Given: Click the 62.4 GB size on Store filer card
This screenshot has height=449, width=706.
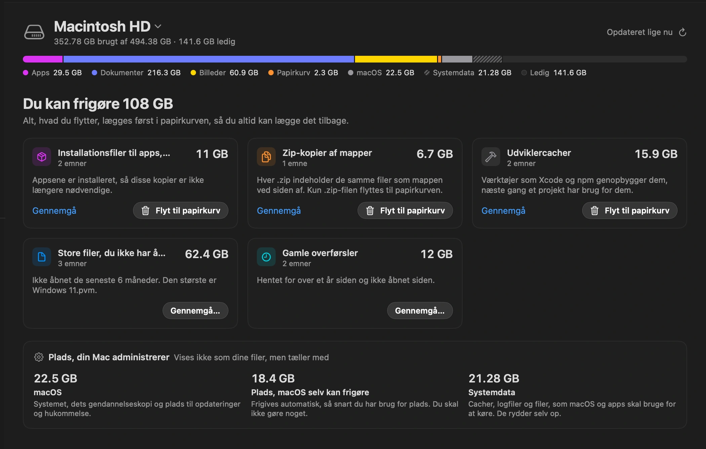Looking at the screenshot, I should tap(207, 254).
